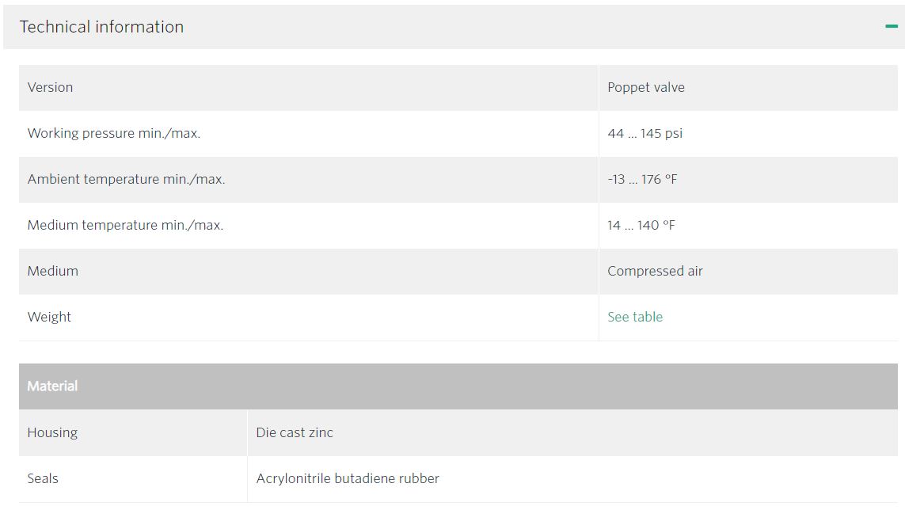Click empty area of Technical information bar
The image size is (905, 510).
click(519, 27)
